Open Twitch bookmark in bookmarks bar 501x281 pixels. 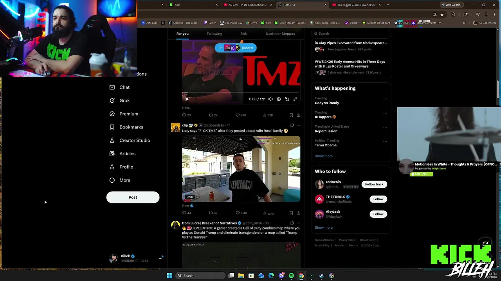pos(209,23)
